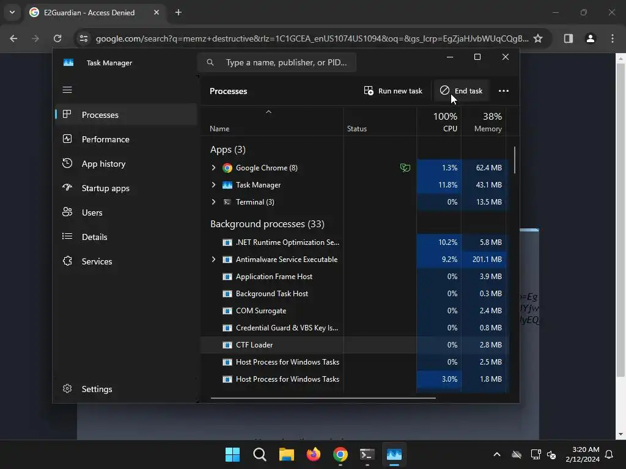This screenshot has width=626, height=469.
Task: Select the Google Chrome (8) process row
Action: click(x=353, y=168)
